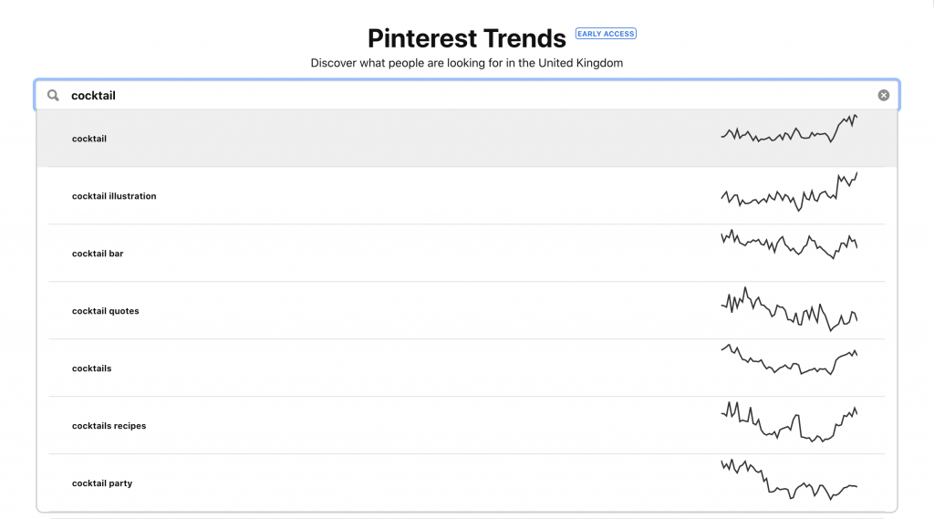This screenshot has width=934, height=519.
Task: Click the magnifying glass search icon
Action: (x=53, y=96)
